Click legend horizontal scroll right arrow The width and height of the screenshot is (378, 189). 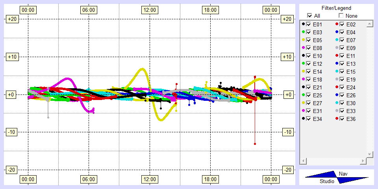(x=362, y=161)
